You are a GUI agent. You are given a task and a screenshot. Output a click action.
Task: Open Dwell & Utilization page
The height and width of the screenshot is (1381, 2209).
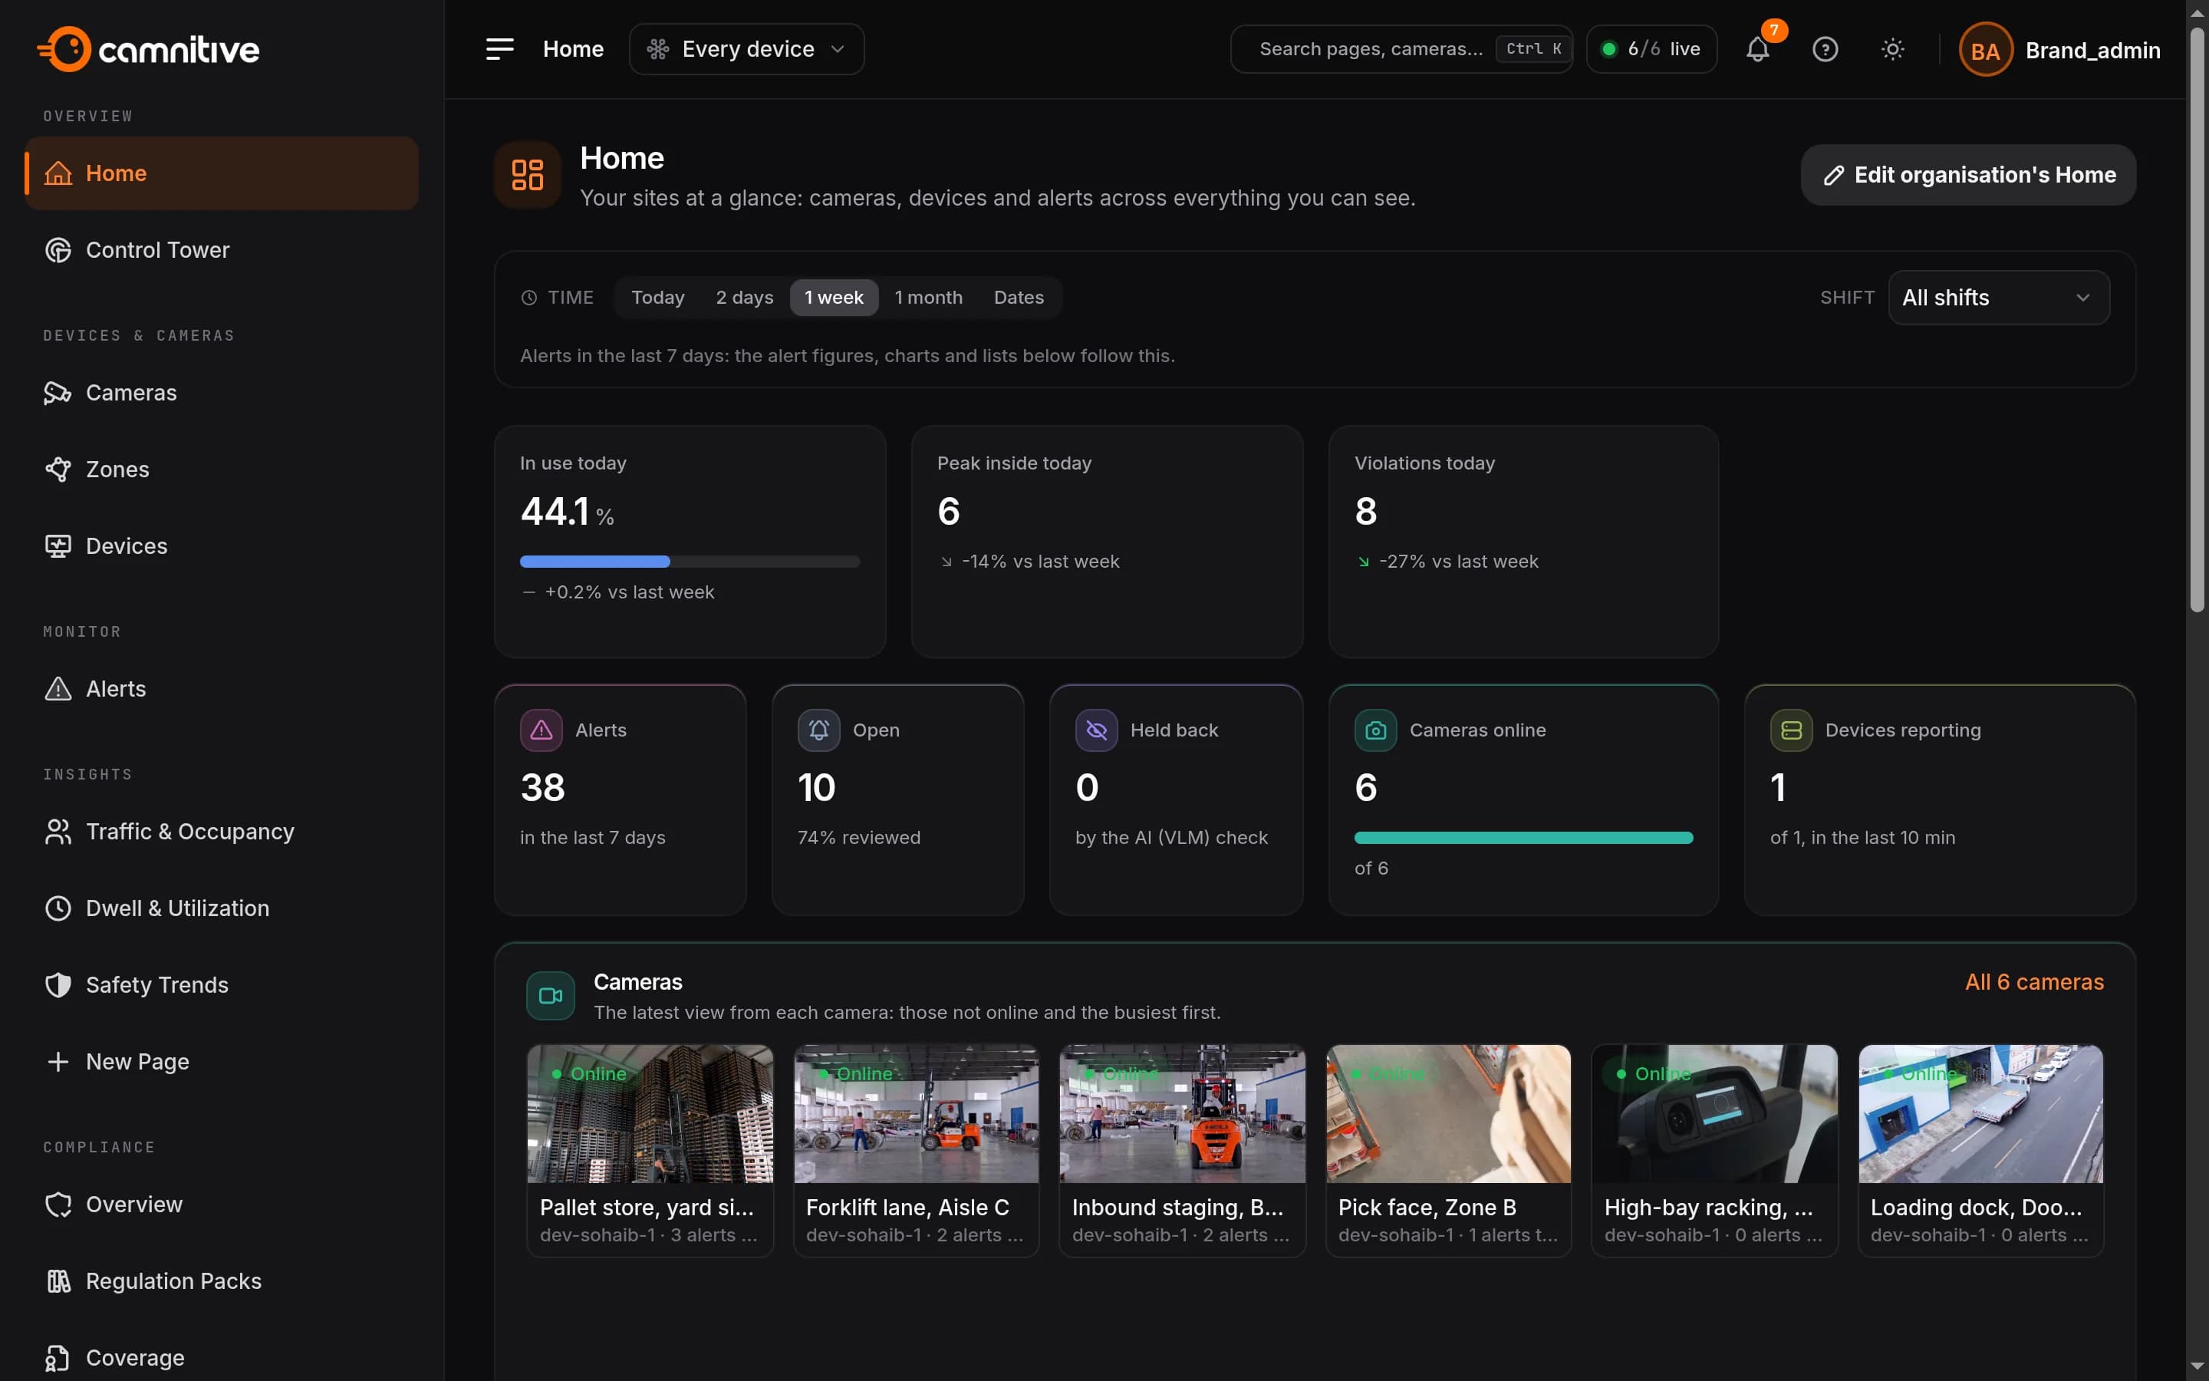(221, 909)
